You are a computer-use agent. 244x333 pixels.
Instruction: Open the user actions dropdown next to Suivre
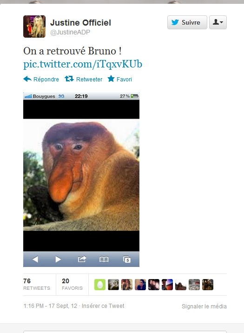point(218,22)
